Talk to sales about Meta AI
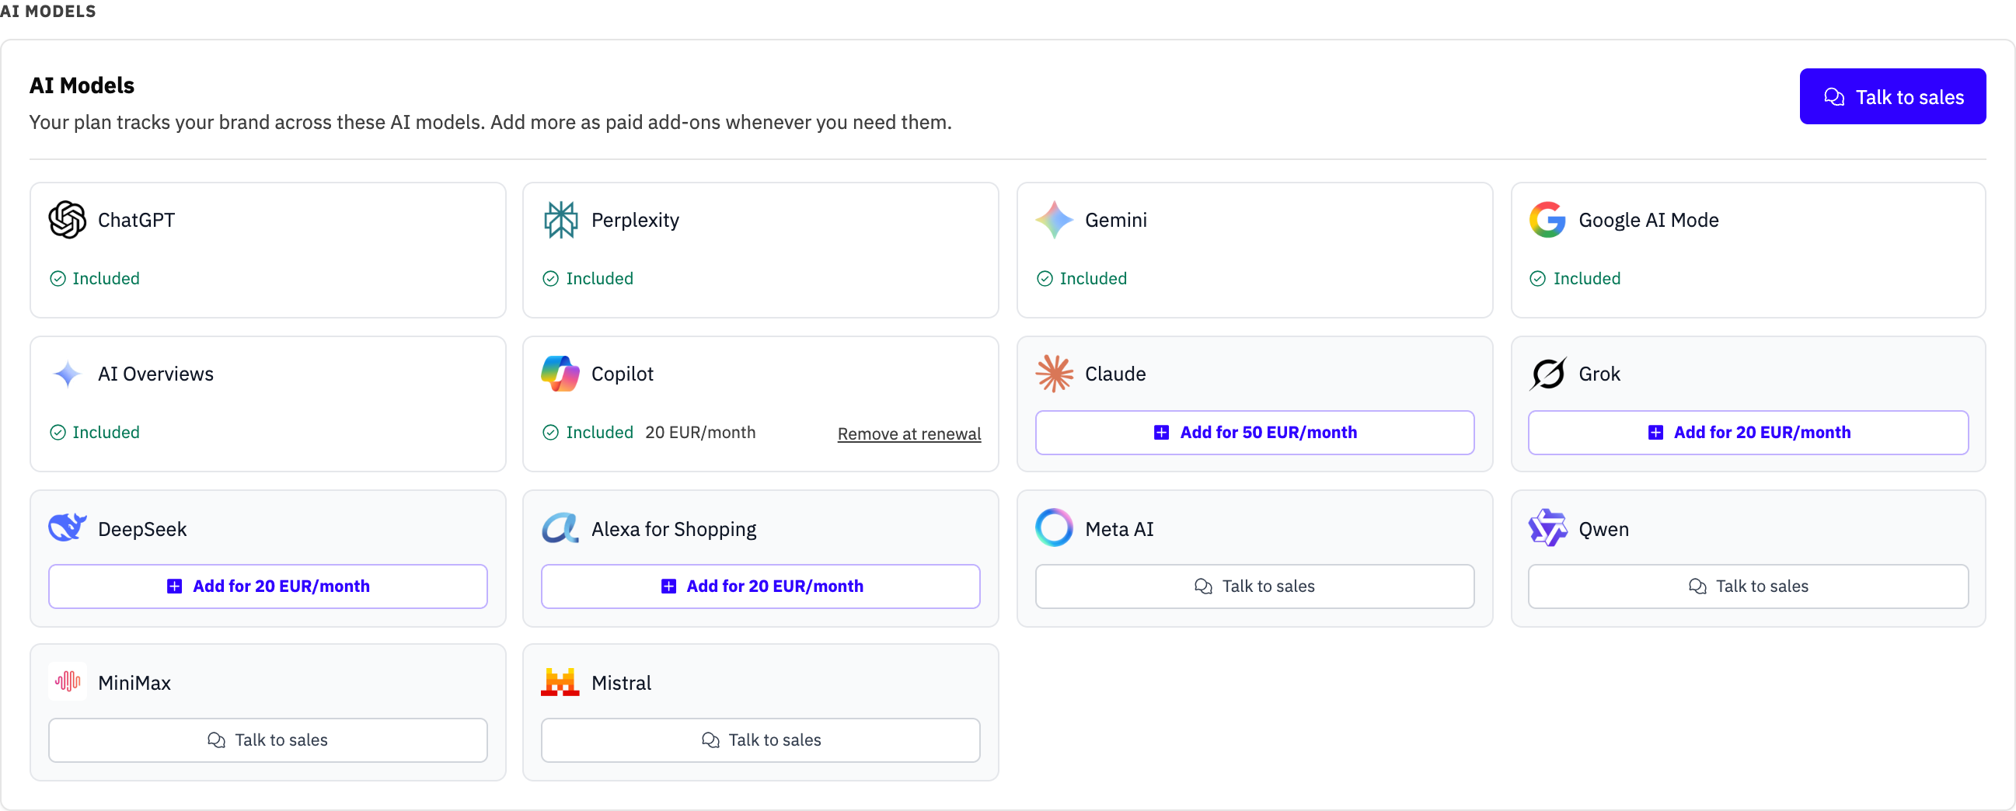The width and height of the screenshot is (2016, 811). (1254, 587)
